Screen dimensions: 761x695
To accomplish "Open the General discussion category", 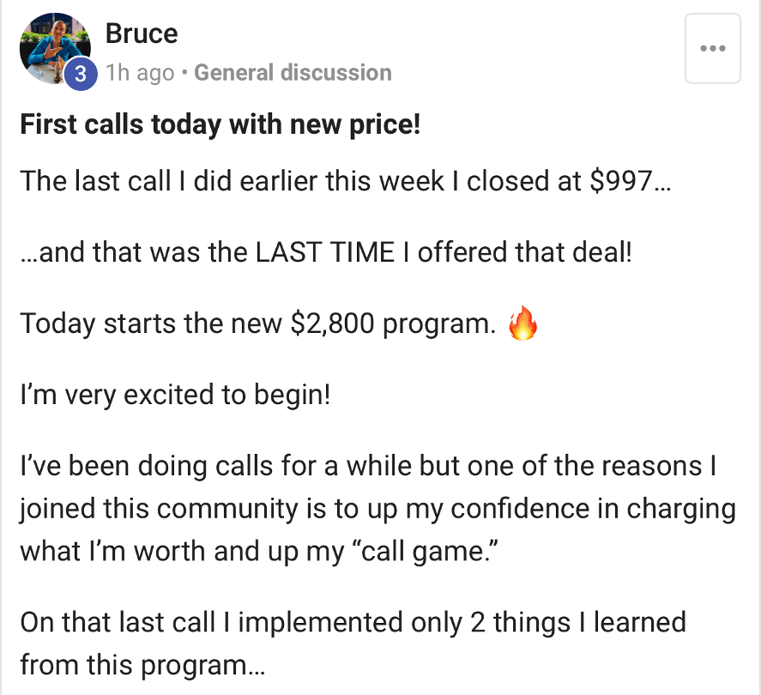I will 293,73.
